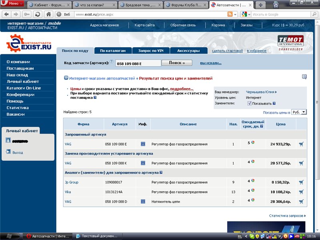
Task: Open info icon for article 058 109 088 D
Action: [143, 202]
